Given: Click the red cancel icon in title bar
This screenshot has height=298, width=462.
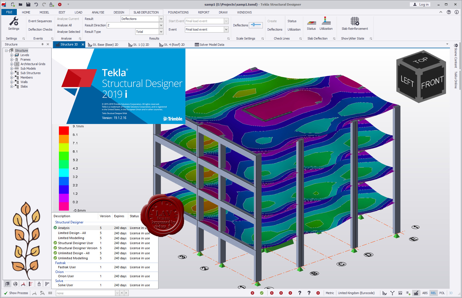Looking at the screenshot, I should (60, 4).
